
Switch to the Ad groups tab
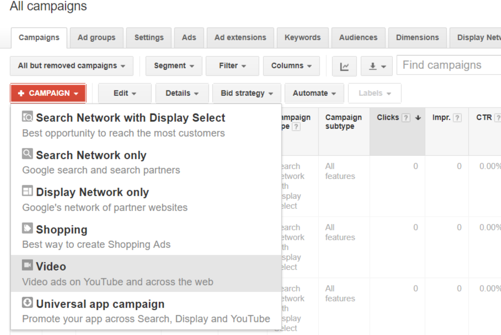pyautogui.click(x=97, y=37)
